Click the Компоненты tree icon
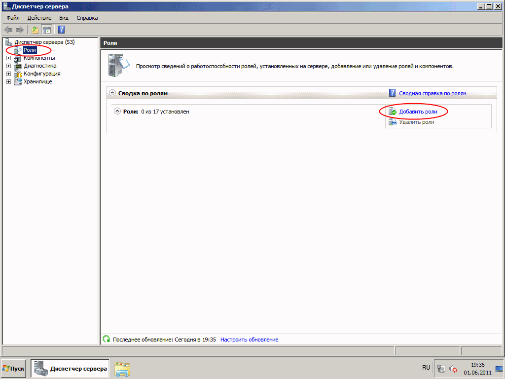 17,58
